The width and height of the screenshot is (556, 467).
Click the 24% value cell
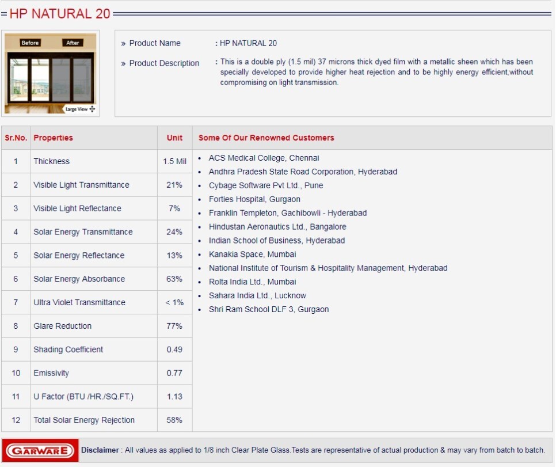click(174, 231)
